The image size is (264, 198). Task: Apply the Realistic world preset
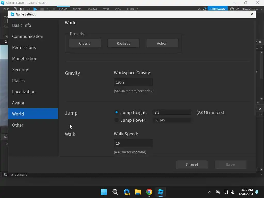pos(123,43)
